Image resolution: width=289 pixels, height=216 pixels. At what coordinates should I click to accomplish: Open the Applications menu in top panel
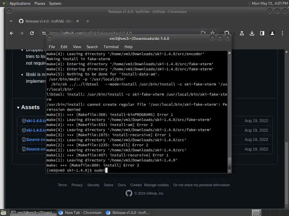pyautogui.click(x=20, y=3)
